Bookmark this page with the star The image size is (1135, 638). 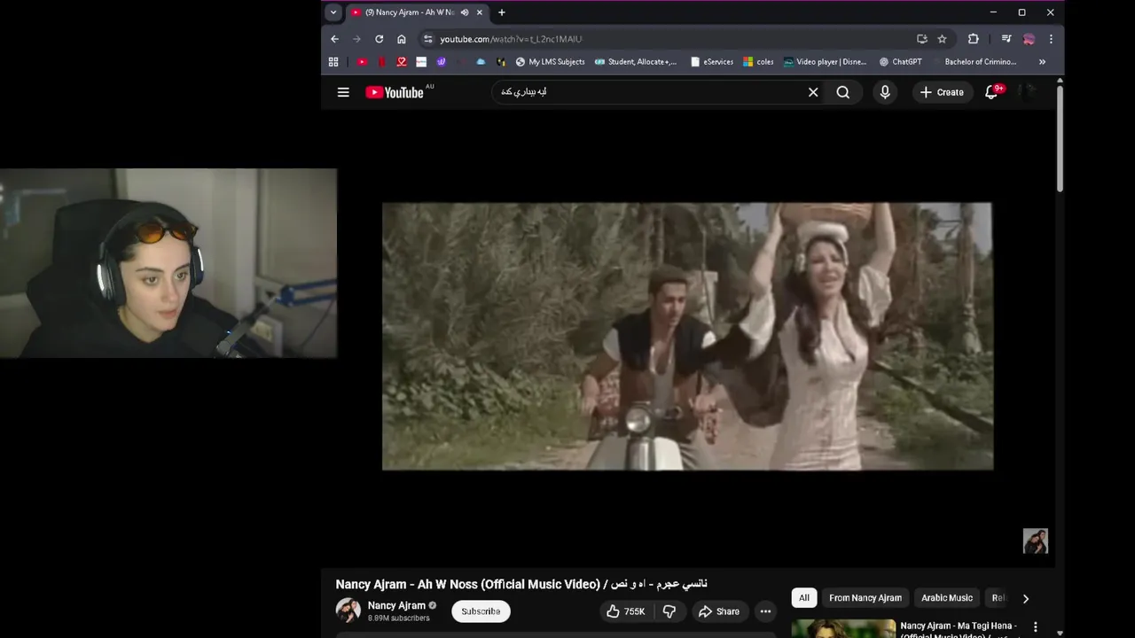click(x=942, y=39)
